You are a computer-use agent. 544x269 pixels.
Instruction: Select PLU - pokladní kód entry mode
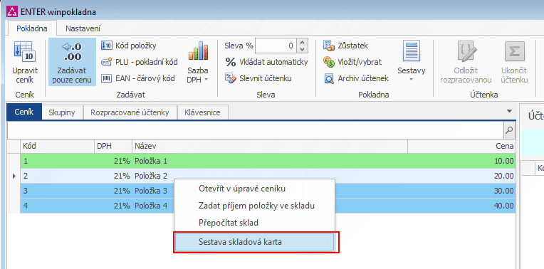click(x=139, y=62)
